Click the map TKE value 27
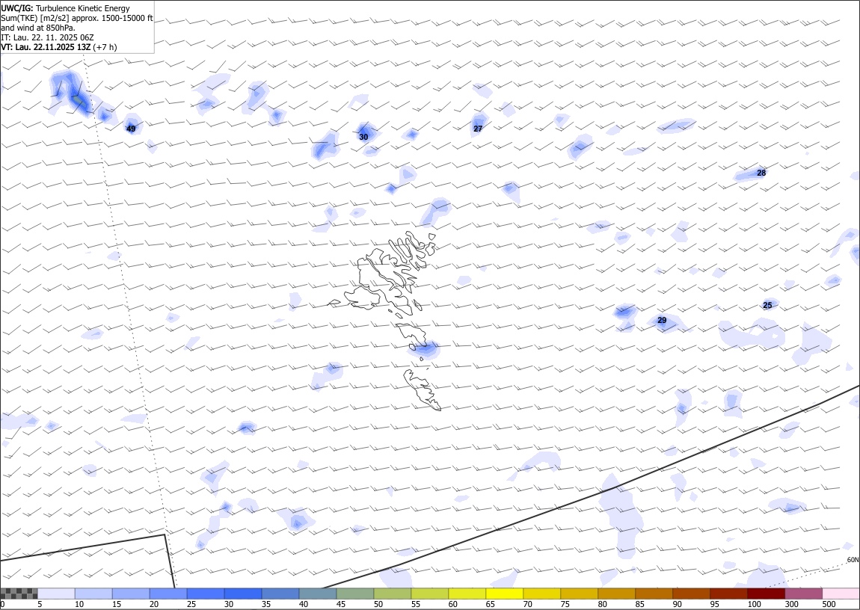The width and height of the screenshot is (860, 610). coord(478,129)
